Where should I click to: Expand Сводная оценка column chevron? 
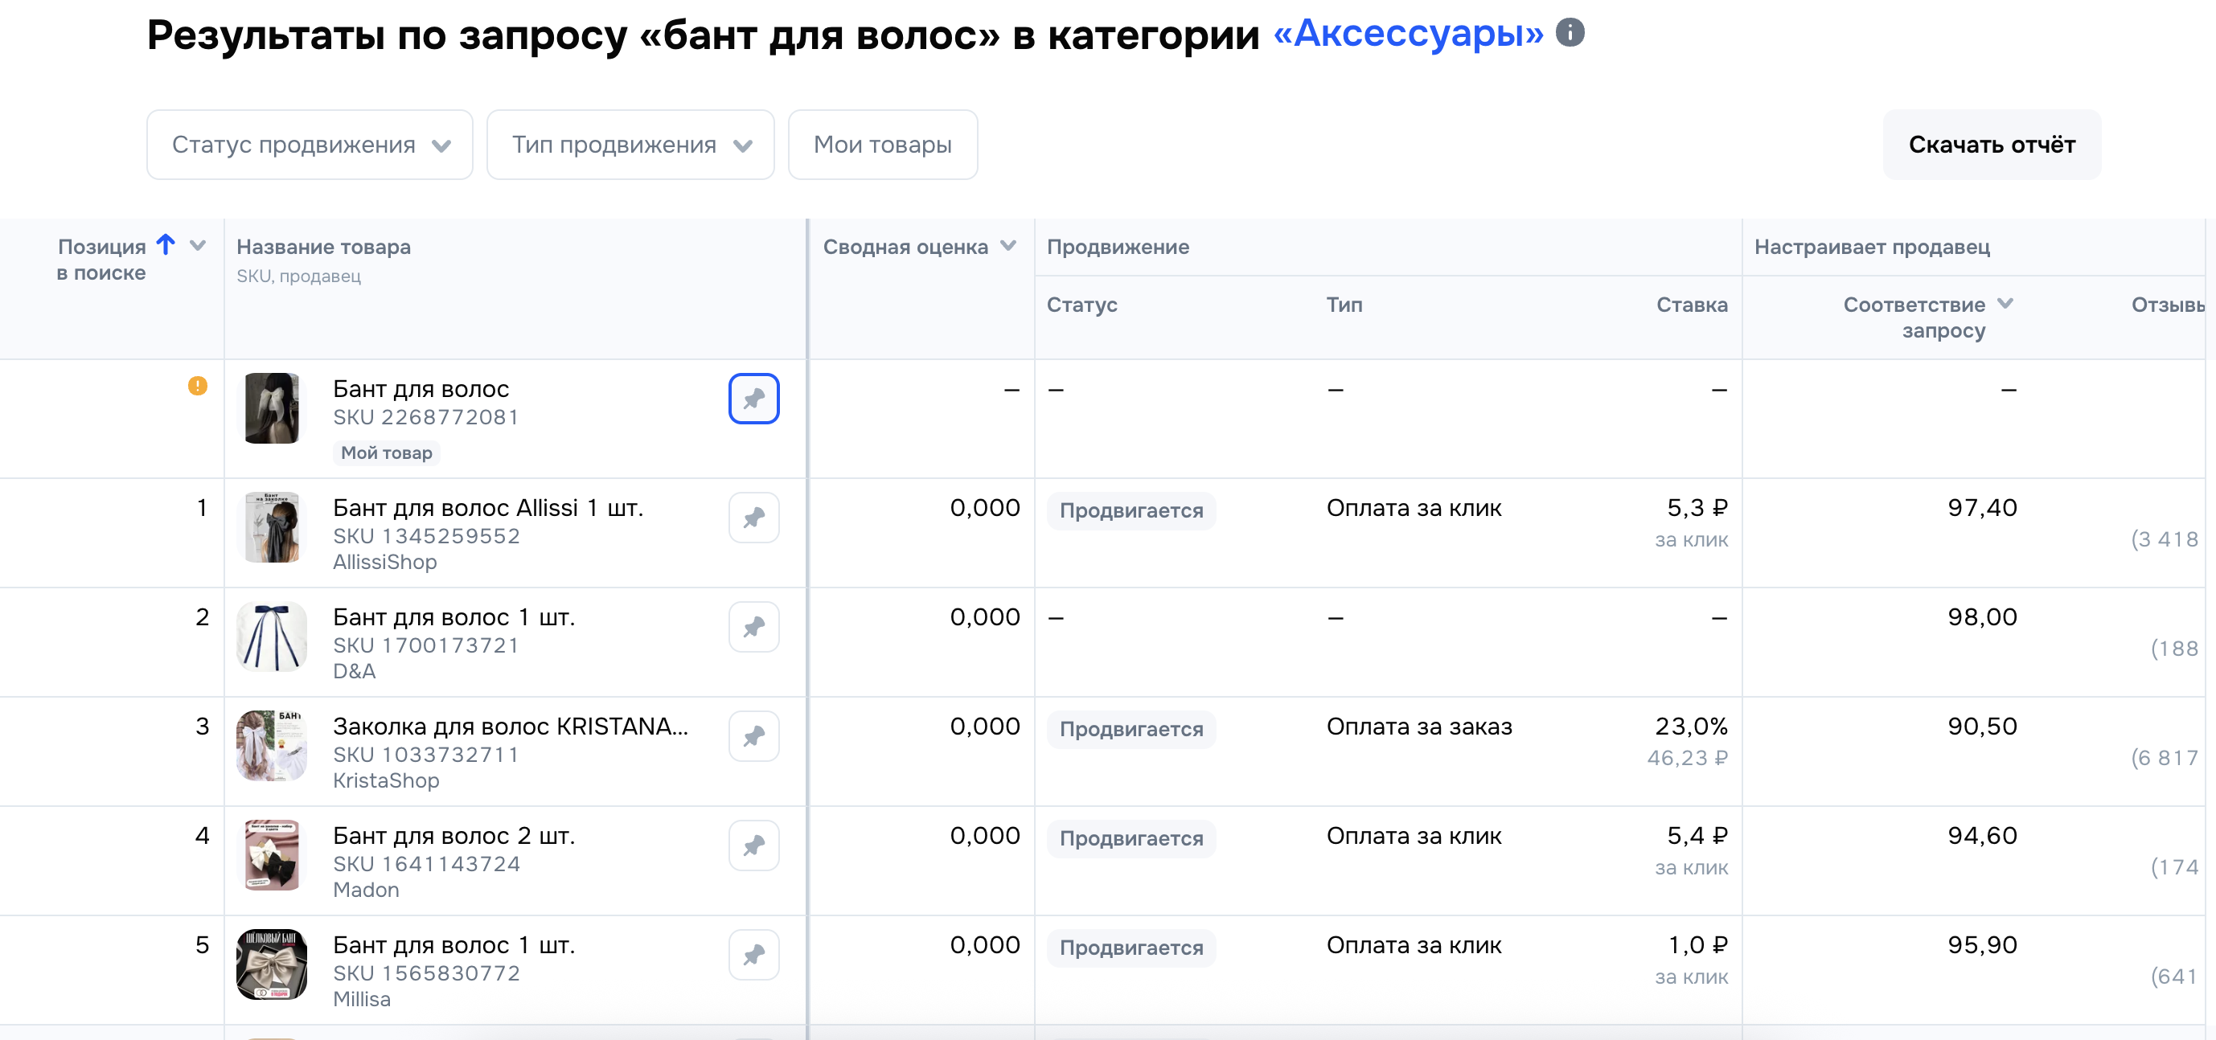(x=1009, y=246)
